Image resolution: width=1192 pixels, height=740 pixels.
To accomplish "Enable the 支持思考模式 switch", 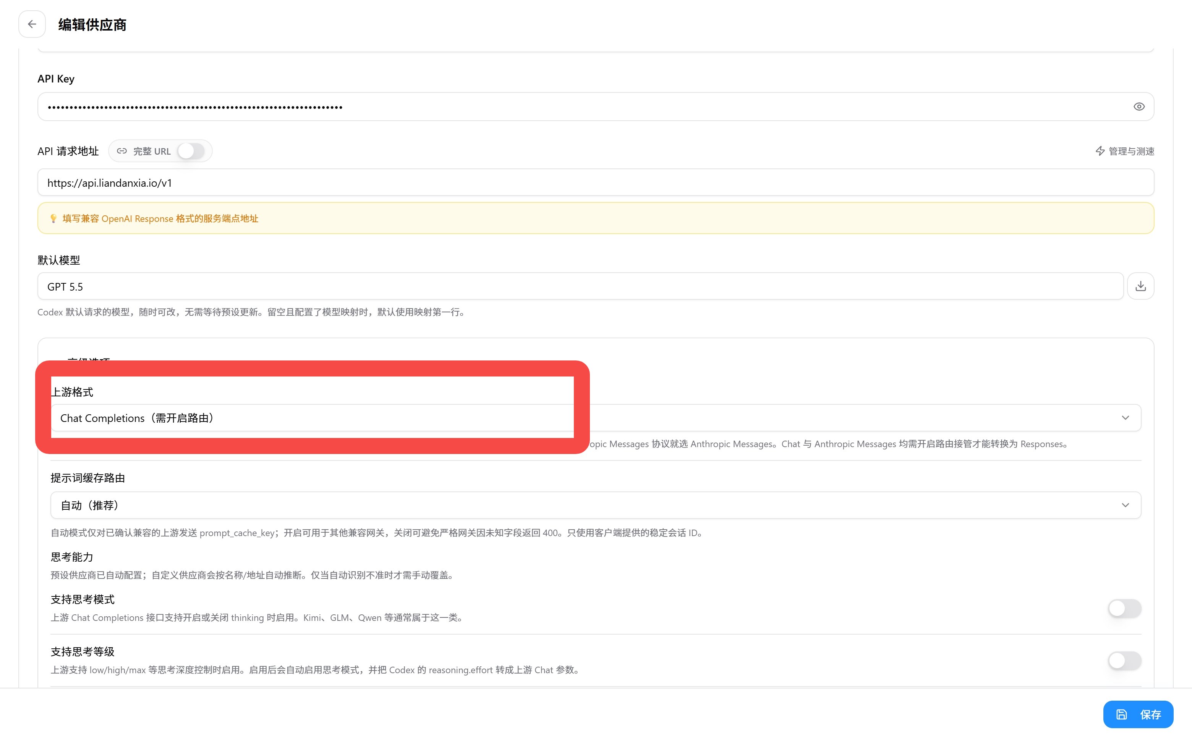I will [1124, 608].
